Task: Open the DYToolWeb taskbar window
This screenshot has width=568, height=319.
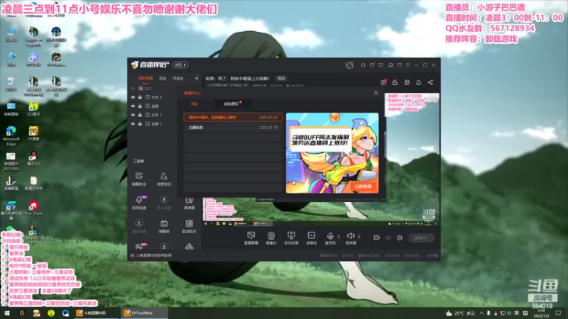Action: click(x=145, y=313)
